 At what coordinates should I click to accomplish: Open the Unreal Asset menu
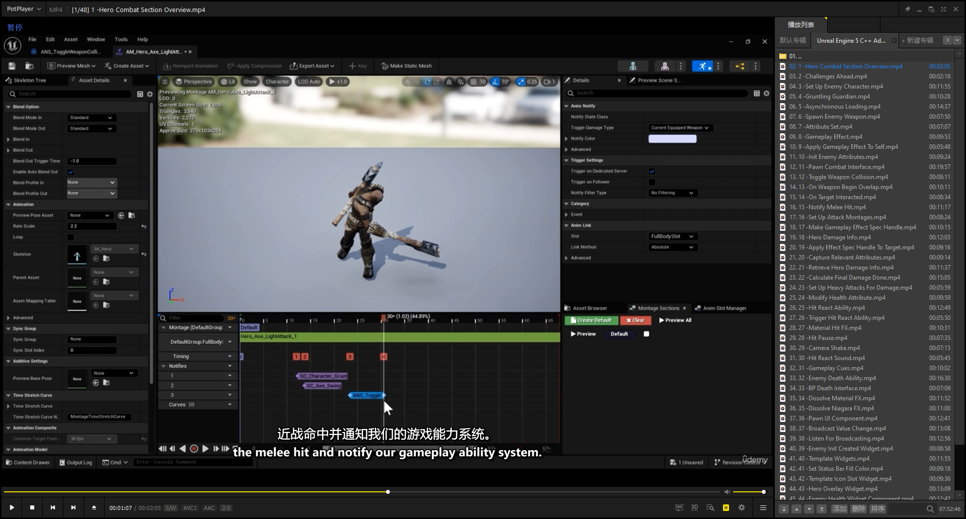(70, 39)
